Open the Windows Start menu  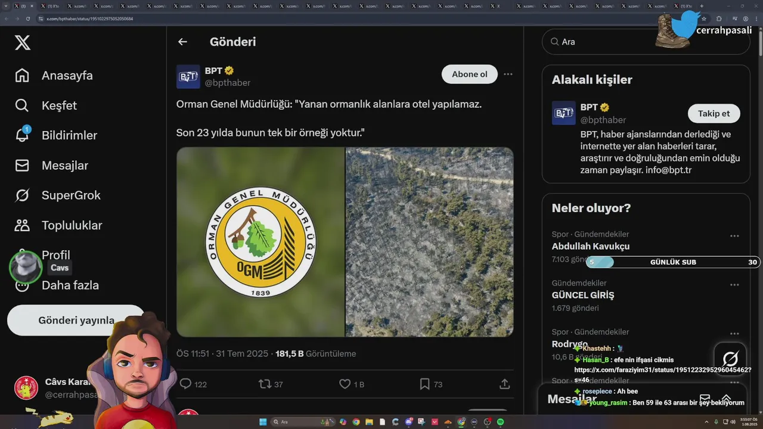tap(263, 422)
